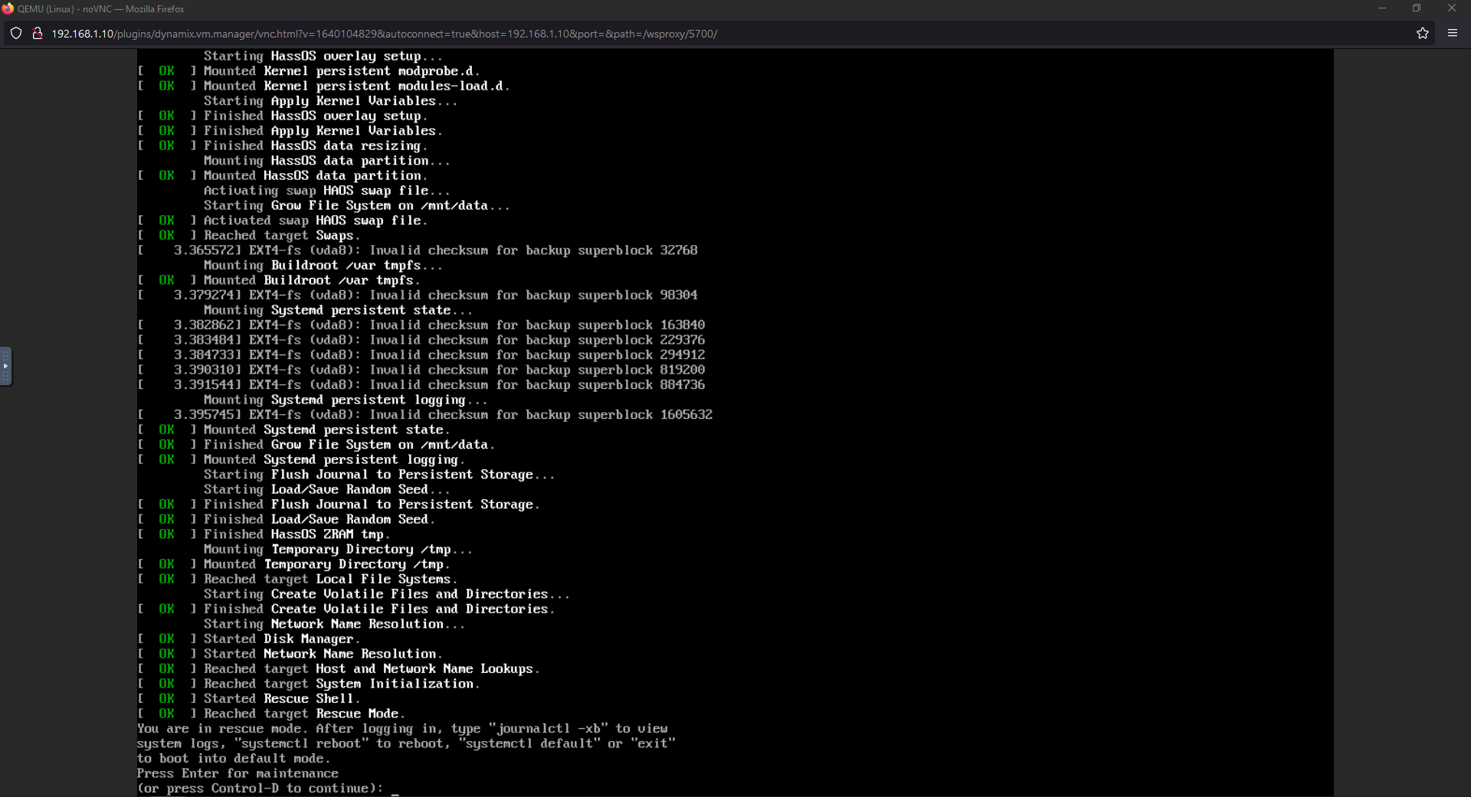
Task: Click the 'Activated swap HAOS swap file' line
Action: pos(283,220)
